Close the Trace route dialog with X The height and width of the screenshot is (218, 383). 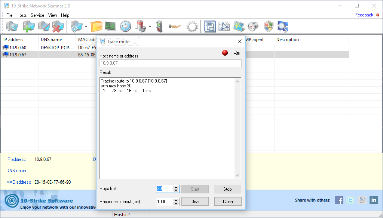[240, 42]
